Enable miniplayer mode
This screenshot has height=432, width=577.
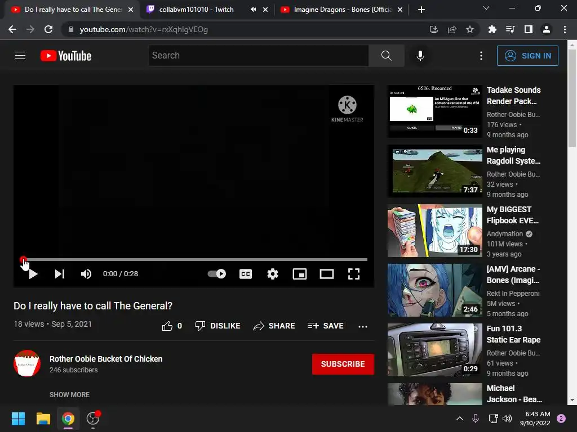point(300,274)
